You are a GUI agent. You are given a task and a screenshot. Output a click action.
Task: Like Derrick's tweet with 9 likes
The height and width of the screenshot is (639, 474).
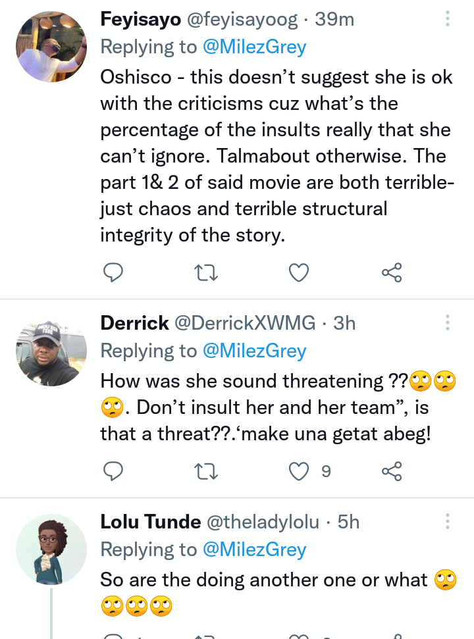[299, 471]
